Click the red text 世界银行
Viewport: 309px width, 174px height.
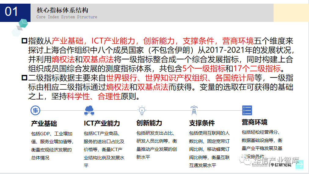[x=122, y=78]
